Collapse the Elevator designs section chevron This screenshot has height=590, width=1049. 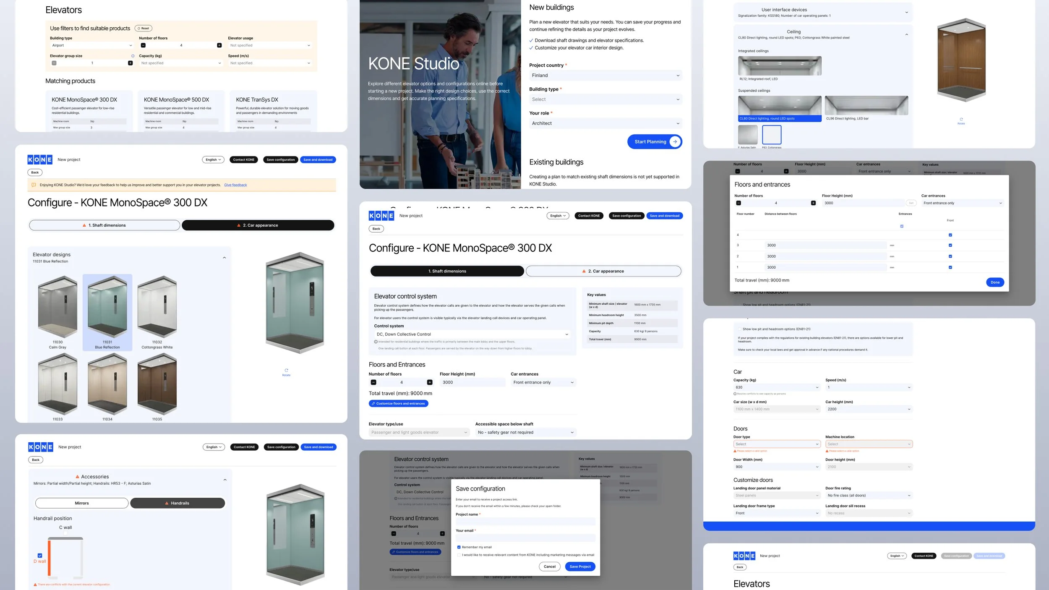click(224, 258)
